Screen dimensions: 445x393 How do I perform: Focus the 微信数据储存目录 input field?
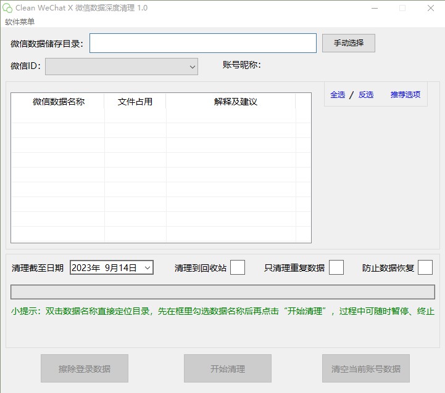tap(203, 43)
